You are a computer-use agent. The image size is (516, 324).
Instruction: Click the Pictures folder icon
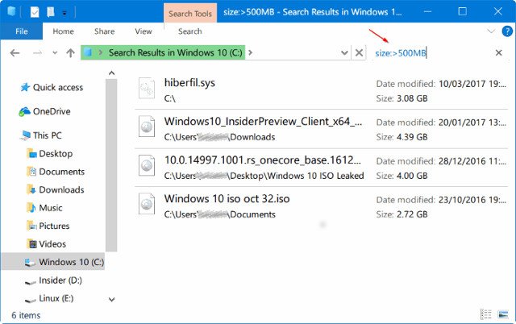click(x=31, y=226)
